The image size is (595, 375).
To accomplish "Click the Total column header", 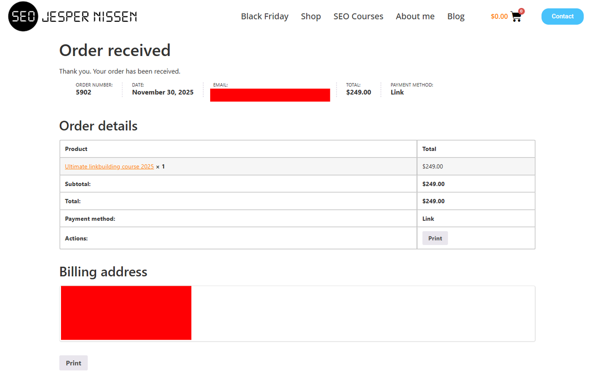I will click(429, 149).
